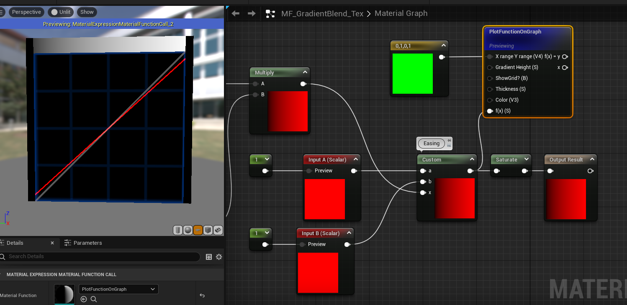Click the Color (V3) input pin
Screen dimensions: 627x305
490,100
